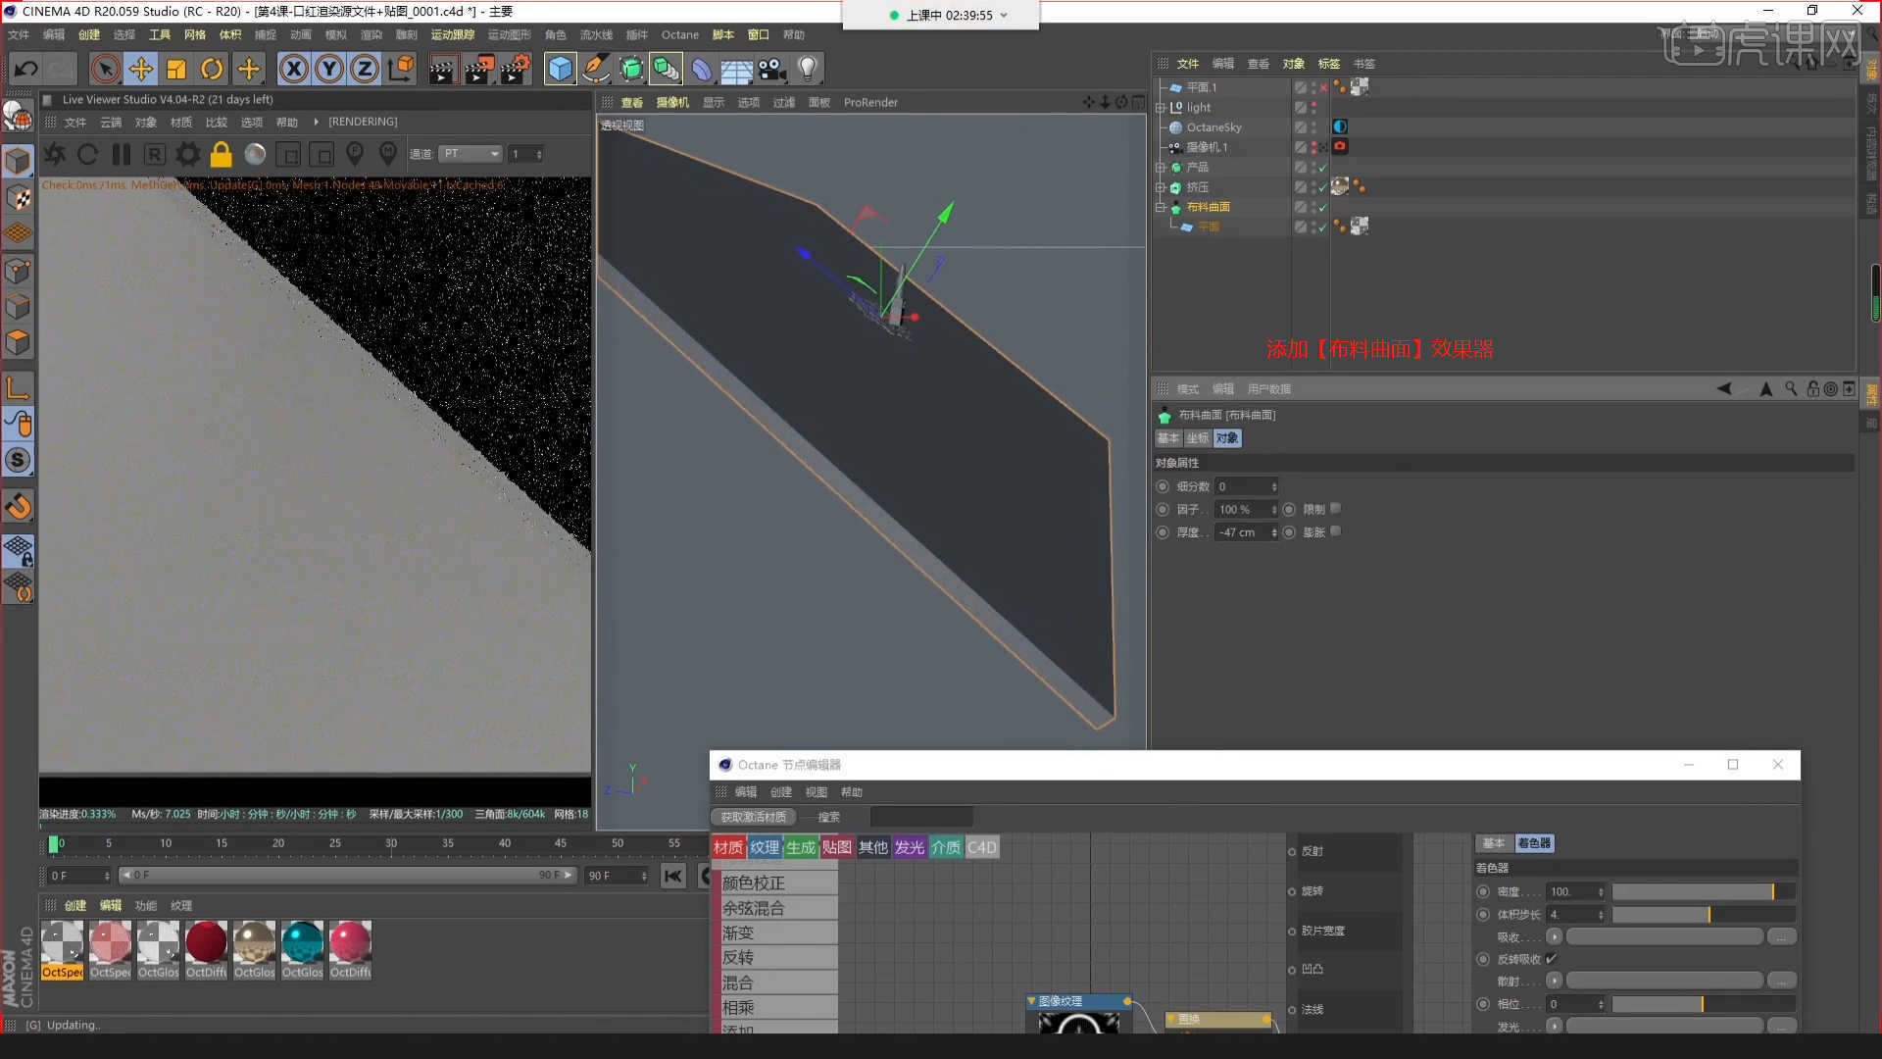Toggle 反转吸收 checkbox
This screenshot has height=1059, width=1882.
click(x=1552, y=959)
